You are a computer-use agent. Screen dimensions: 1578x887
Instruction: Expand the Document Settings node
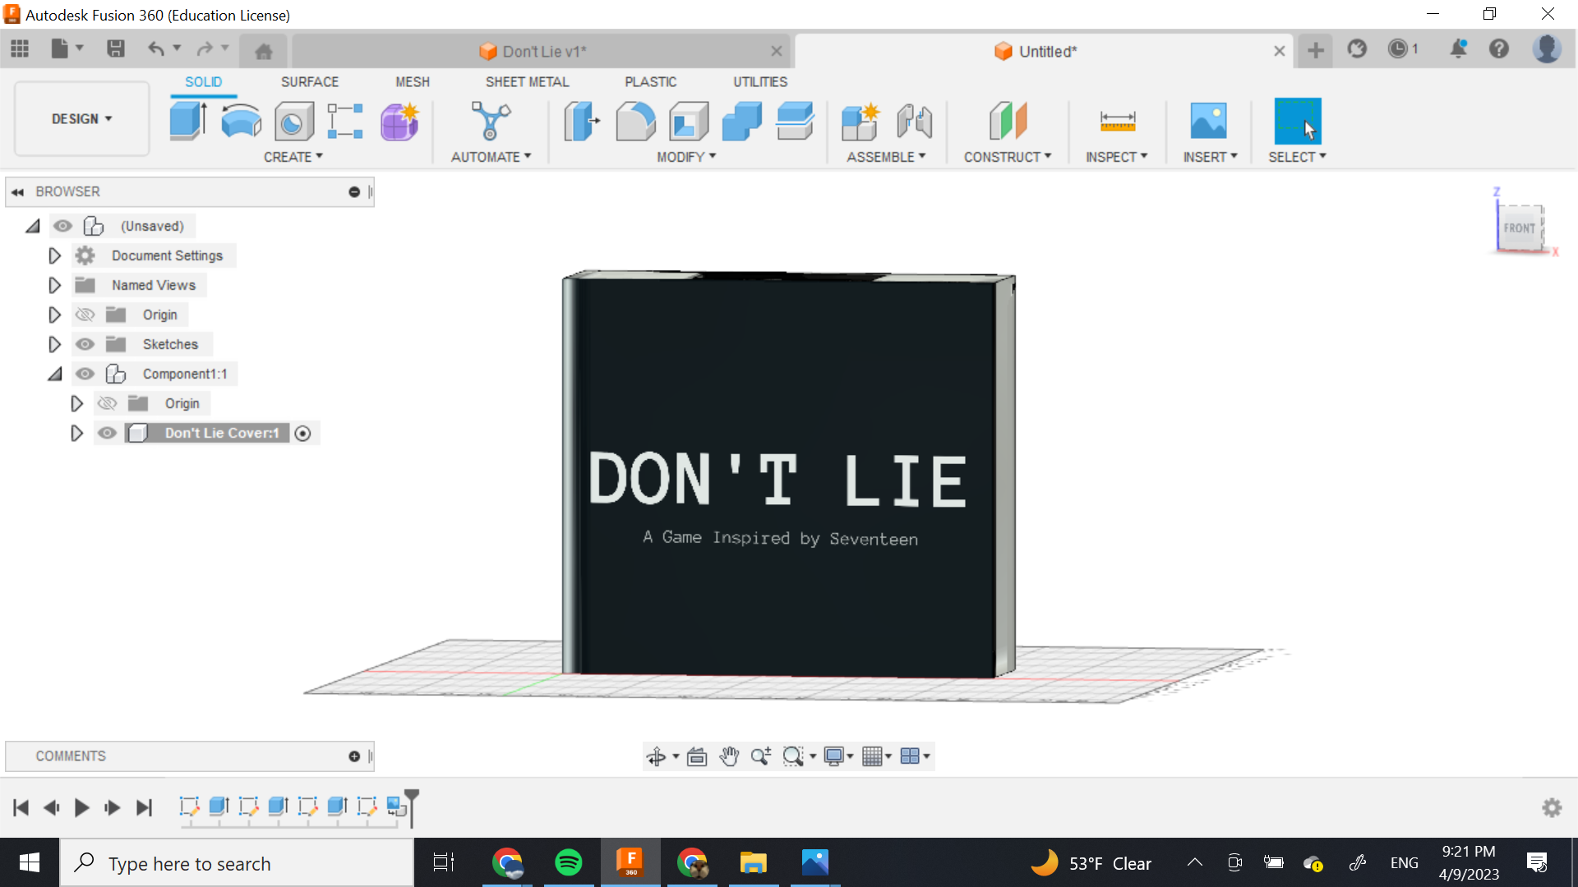tap(54, 255)
